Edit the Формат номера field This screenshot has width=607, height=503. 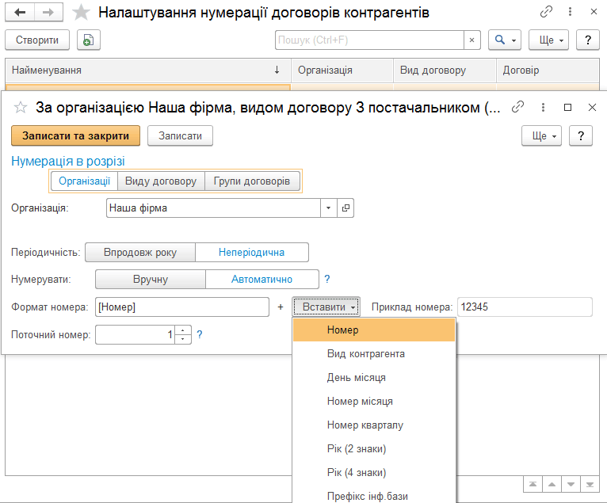pos(182,307)
